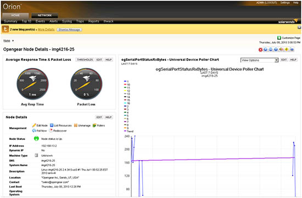Click the Poll Now icon
Viewport: 302px width, 198px height.
pos(34,131)
